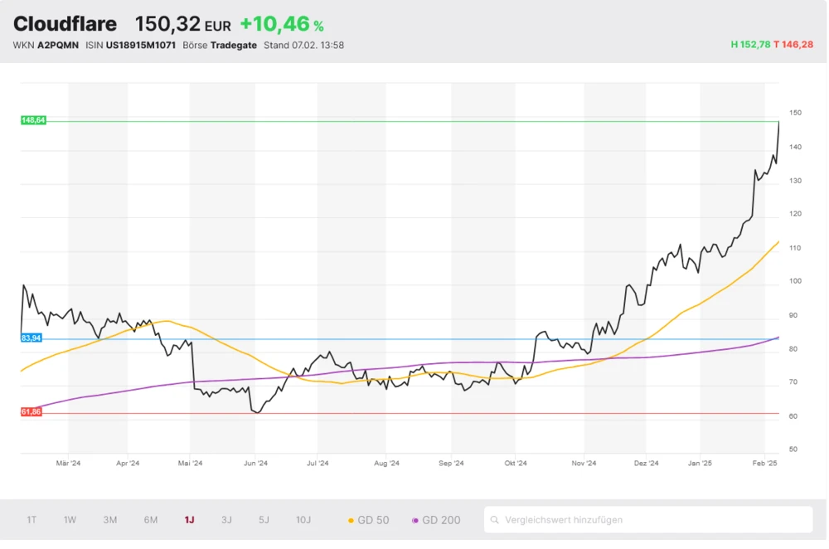Click the ISIN US18915M1071 code
The width and height of the screenshot is (829, 549).
click(141, 45)
